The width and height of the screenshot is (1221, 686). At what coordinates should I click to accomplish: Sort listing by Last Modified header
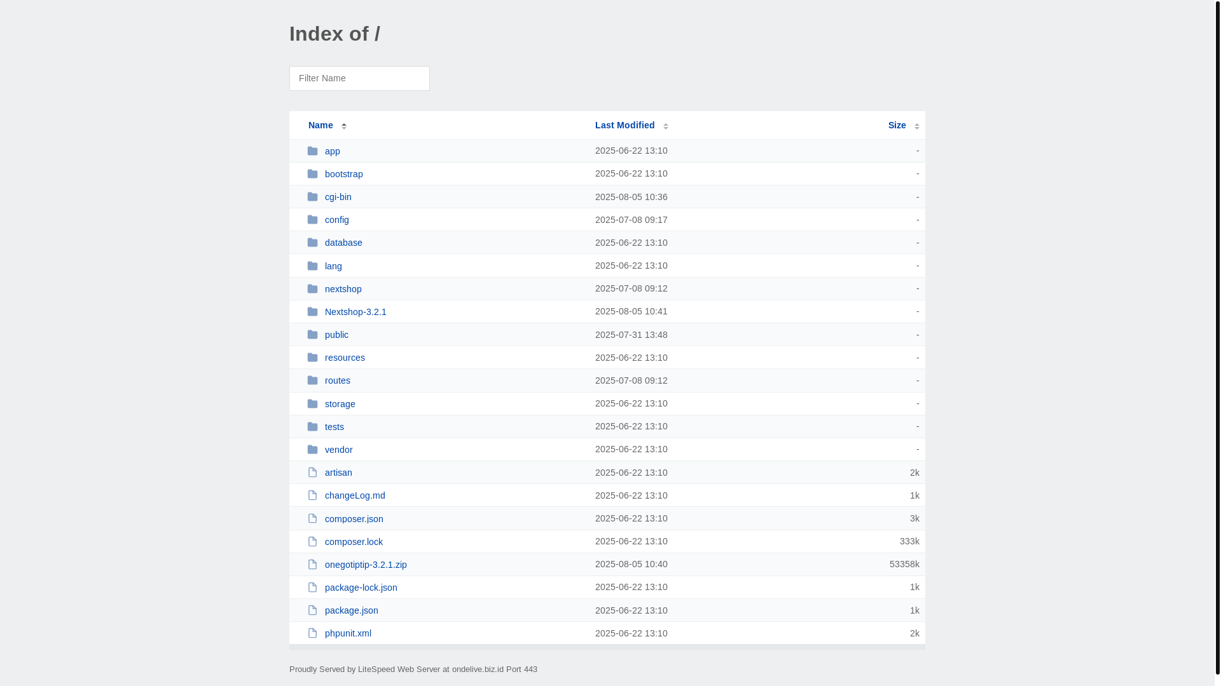(x=624, y=125)
